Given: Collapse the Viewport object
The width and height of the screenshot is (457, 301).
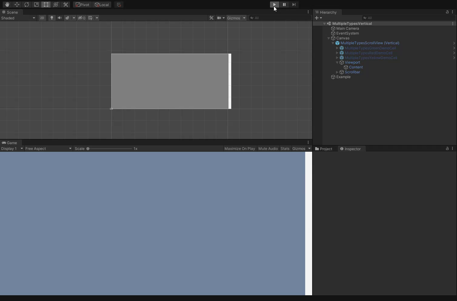Looking at the screenshot, I should click(337, 62).
